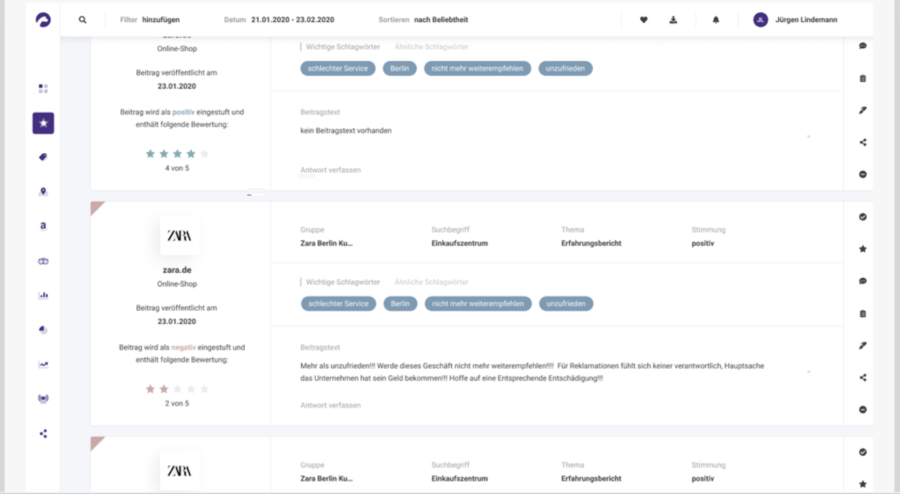Open notifications via the bell icon
The image size is (900, 494).
tap(716, 20)
